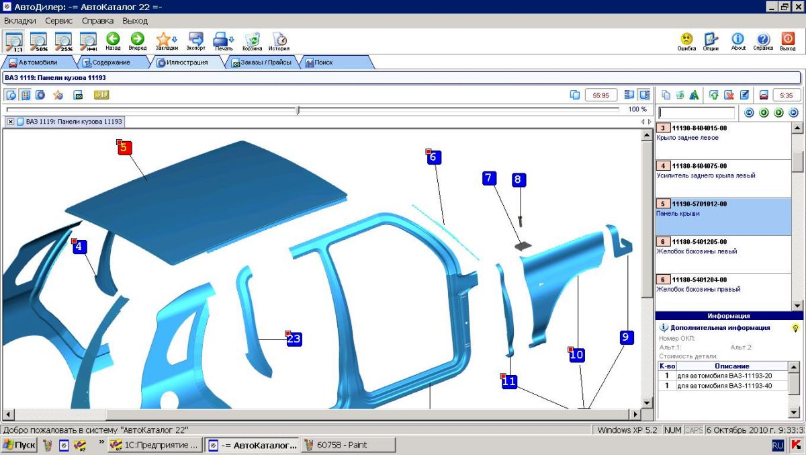Image resolution: width=806 pixels, height=455 pixels.
Task: Click the 5:35 counter button
Action: (787, 95)
